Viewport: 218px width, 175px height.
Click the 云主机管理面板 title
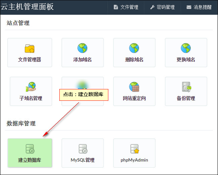tap(27, 6)
